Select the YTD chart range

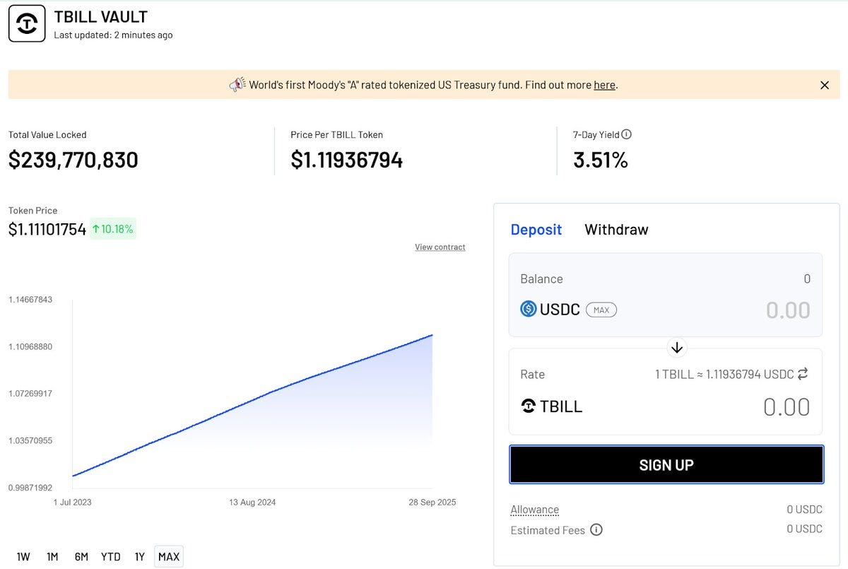(111, 556)
